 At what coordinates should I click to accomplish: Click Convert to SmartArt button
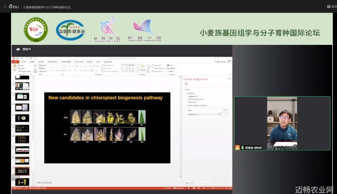110,71
